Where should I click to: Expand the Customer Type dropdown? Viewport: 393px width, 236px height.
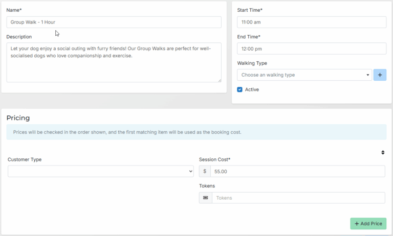tap(100, 172)
